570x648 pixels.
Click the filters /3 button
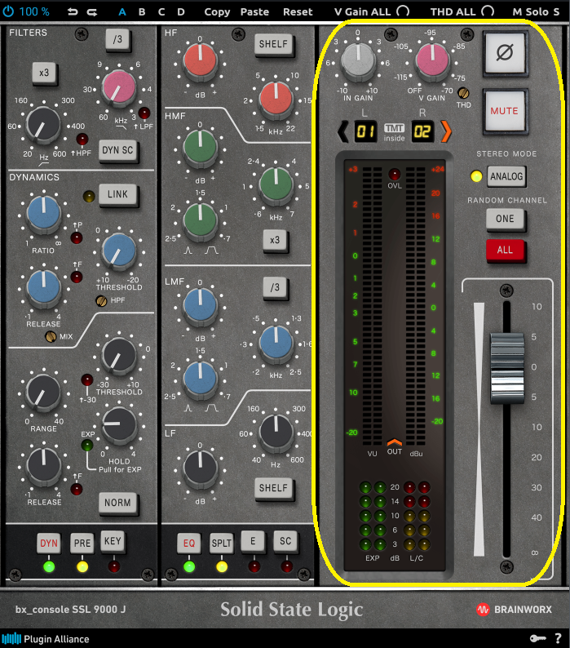[x=117, y=39]
